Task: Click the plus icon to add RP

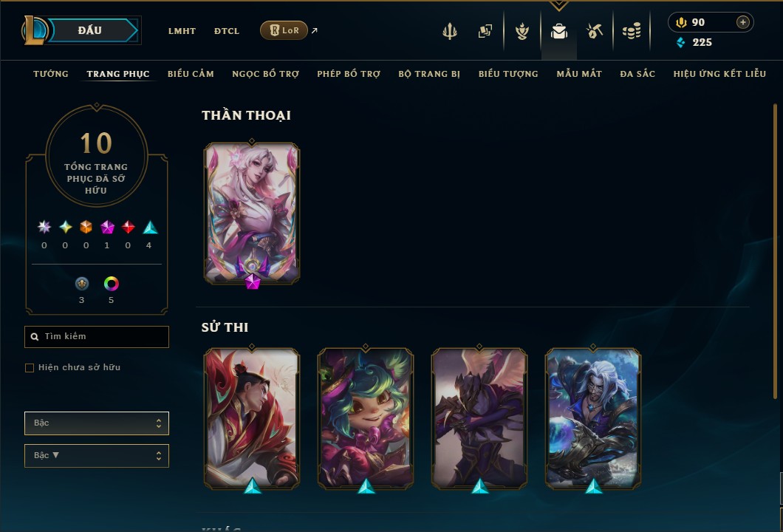Action: [743, 22]
